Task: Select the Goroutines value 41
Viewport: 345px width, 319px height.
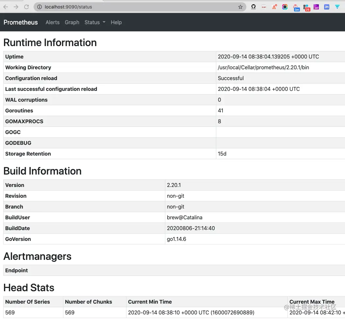Action: pyautogui.click(x=221, y=110)
